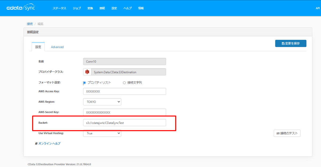Click the 接続設定 panel heading
The image size is (321, 167).
point(33,32)
